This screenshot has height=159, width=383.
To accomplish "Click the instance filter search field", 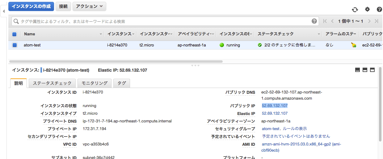I will [165, 21].
